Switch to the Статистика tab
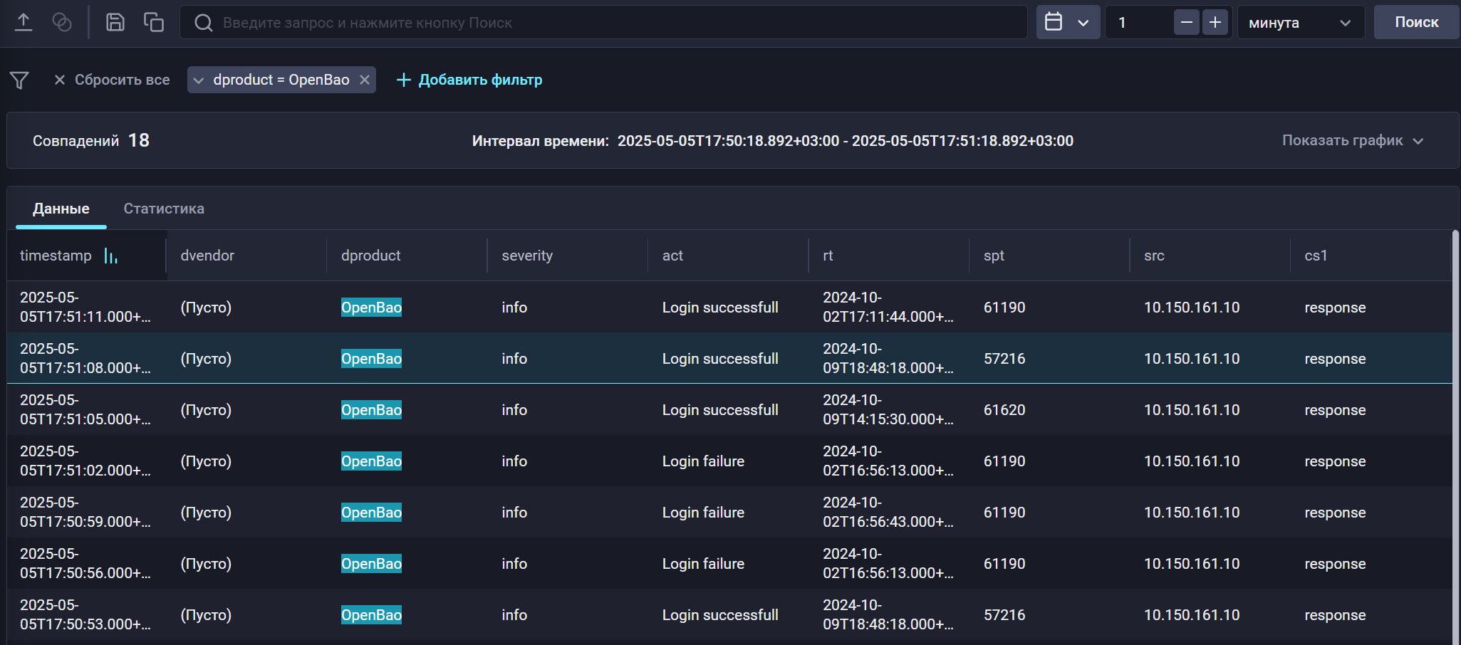1461x645 pixels. (x=163, y=209)
